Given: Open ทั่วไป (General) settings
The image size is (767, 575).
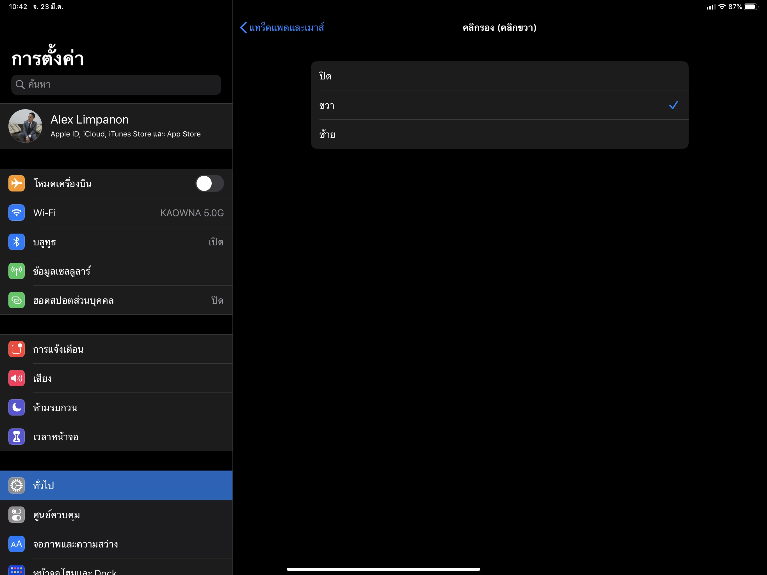Looking at the screenshot, I should click(116, 485).
